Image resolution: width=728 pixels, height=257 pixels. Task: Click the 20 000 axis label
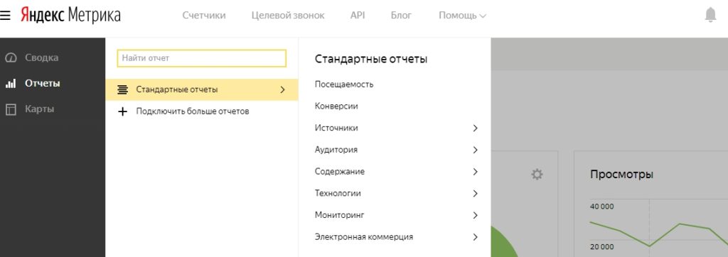pos(601,247)
